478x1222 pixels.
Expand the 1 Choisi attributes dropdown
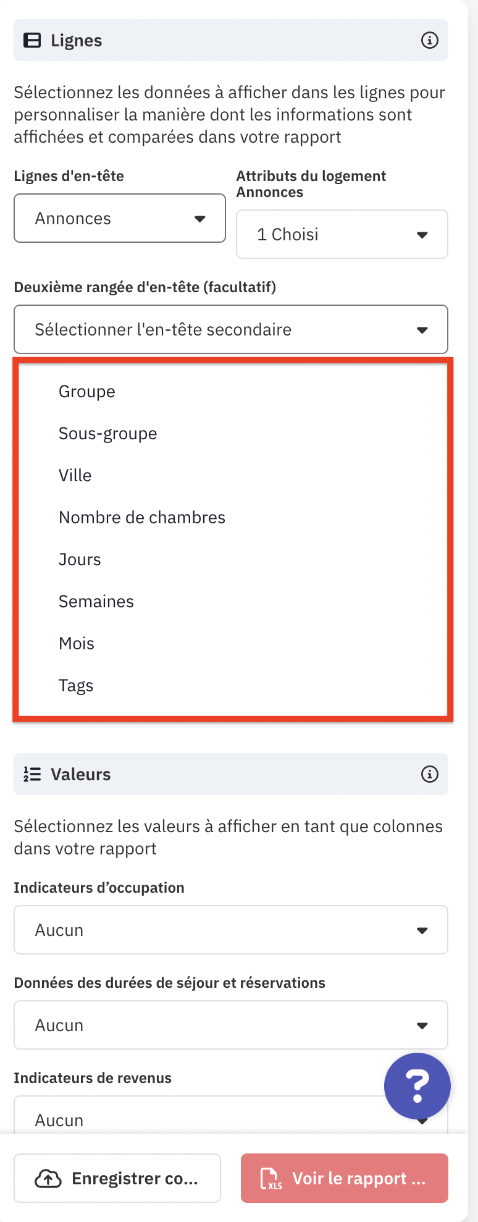(342, 234)
